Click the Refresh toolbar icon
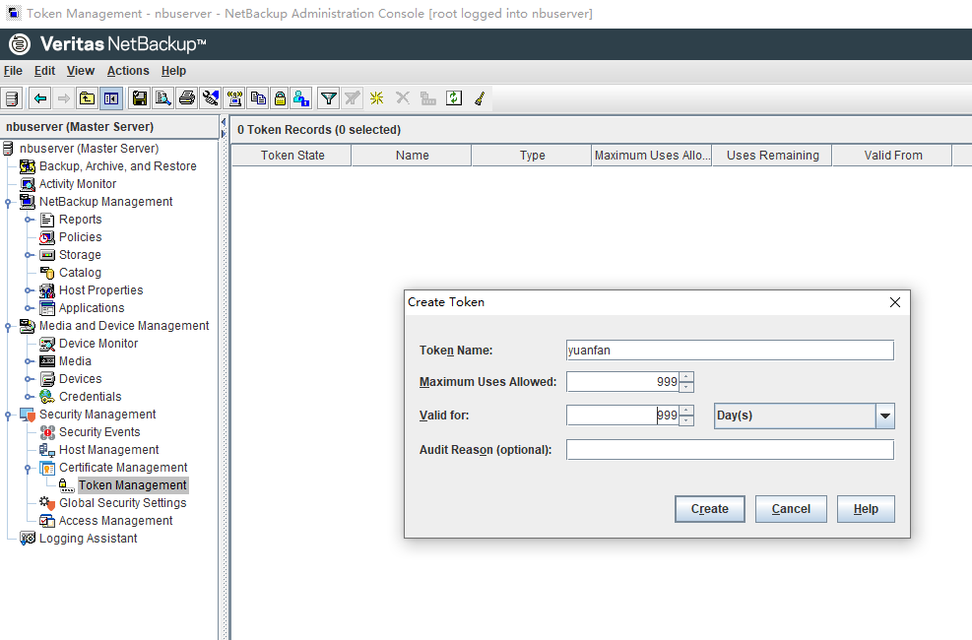 pyautogui.click(x=453, y=98)
